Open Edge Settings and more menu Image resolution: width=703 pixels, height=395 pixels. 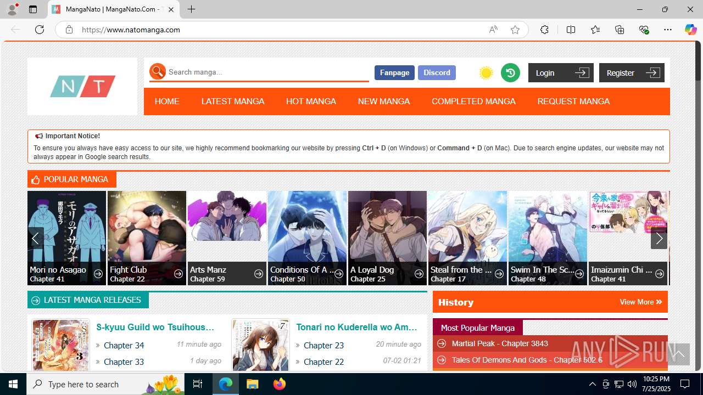pyautogui.click(x=668, y=30)
